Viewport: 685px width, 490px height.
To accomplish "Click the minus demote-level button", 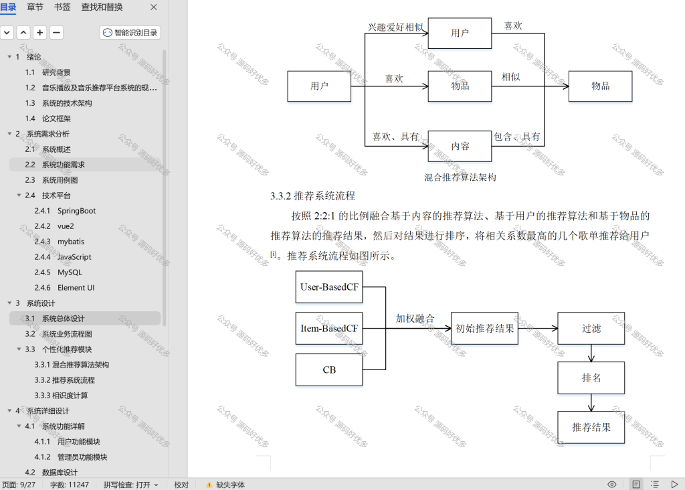I will pos(56,33).
